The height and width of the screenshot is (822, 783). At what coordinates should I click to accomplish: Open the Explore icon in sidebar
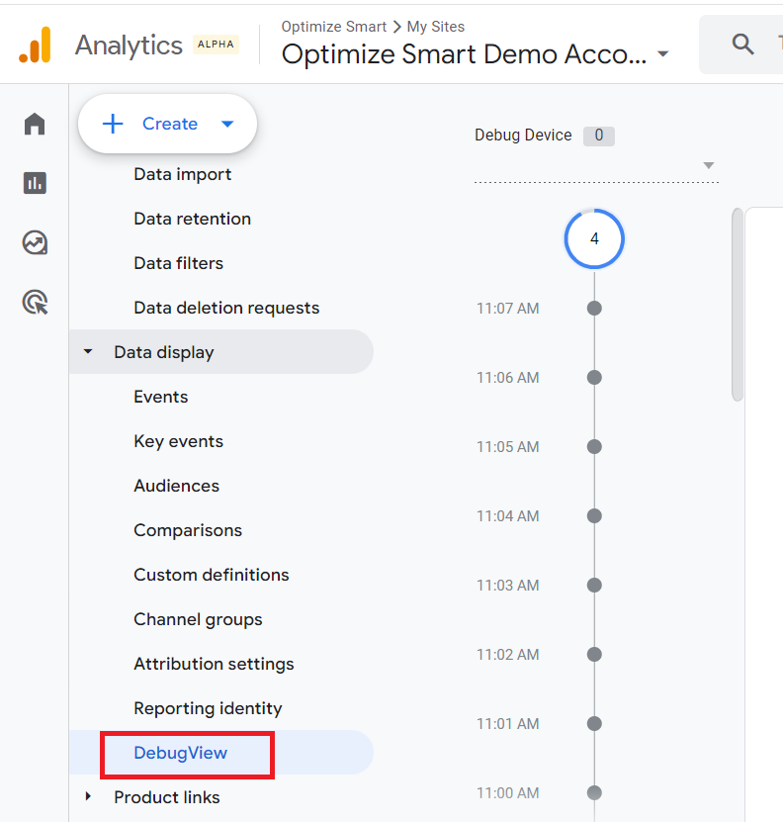click(35, 242)
